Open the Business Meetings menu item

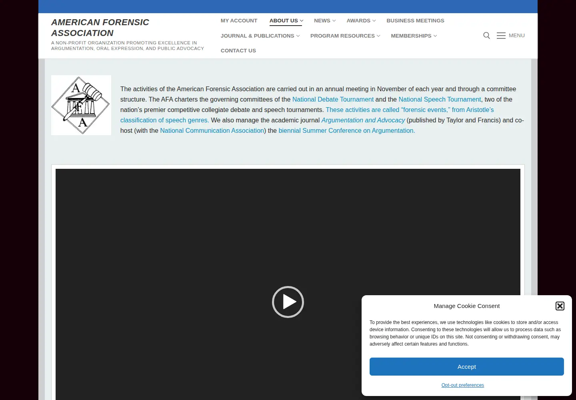[x=415, y=21]
